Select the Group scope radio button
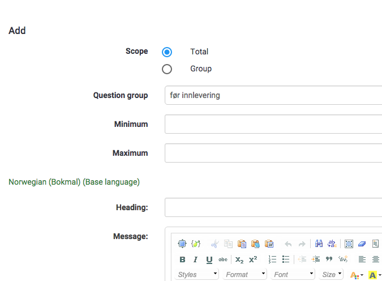 [167, 69]
